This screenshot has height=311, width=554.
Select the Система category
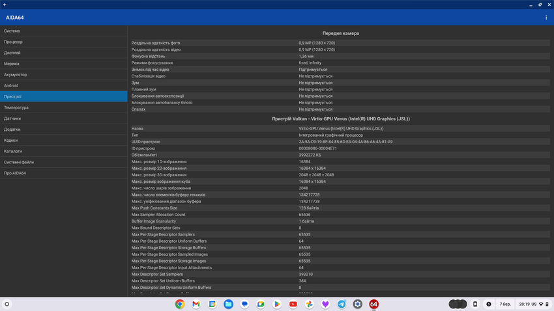click(x=63, y=31)
